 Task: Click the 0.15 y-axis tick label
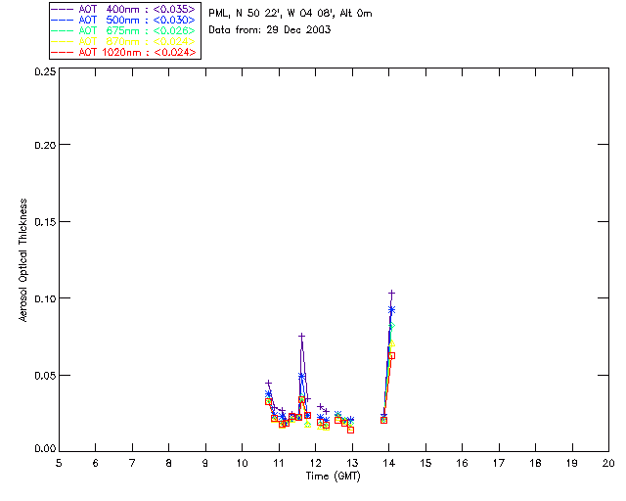point(45,222)
